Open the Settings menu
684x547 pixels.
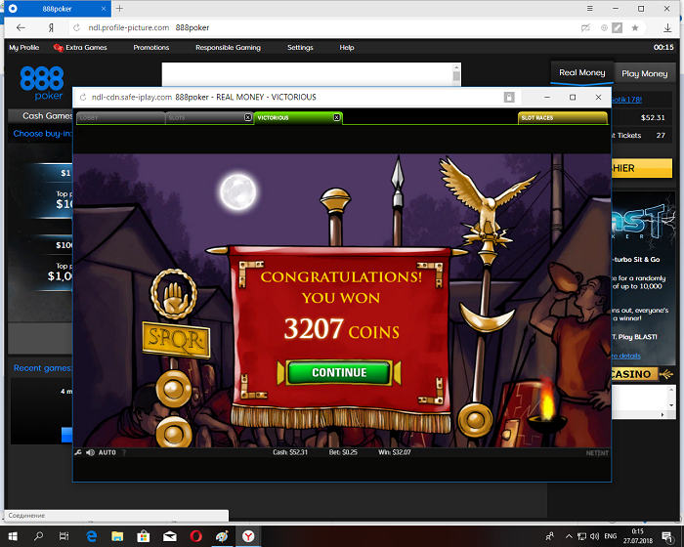tap(300, 48)
